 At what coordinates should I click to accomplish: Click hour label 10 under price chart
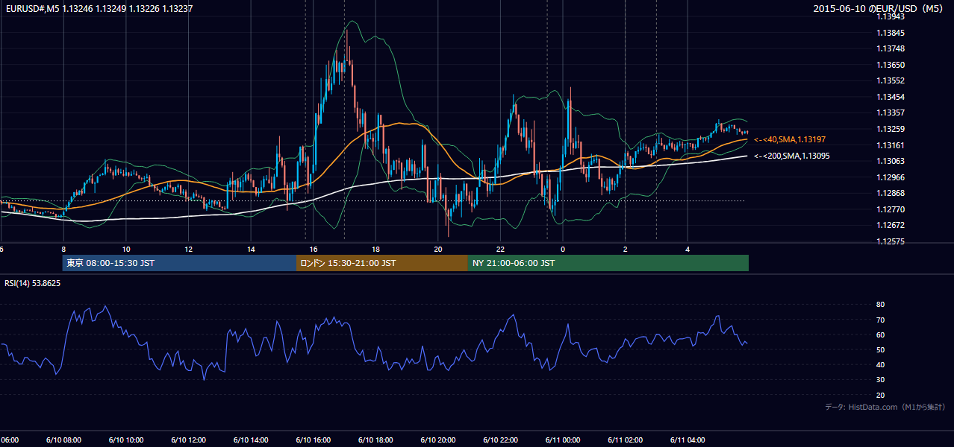126,250
